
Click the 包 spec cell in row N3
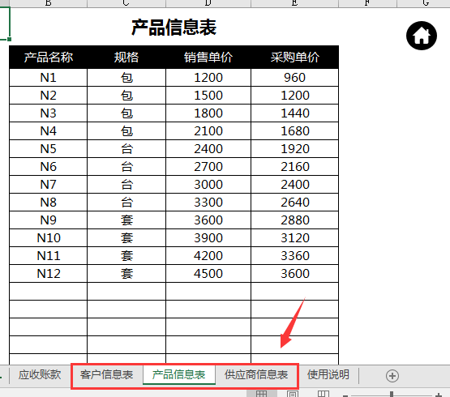(x=126, y=113)
